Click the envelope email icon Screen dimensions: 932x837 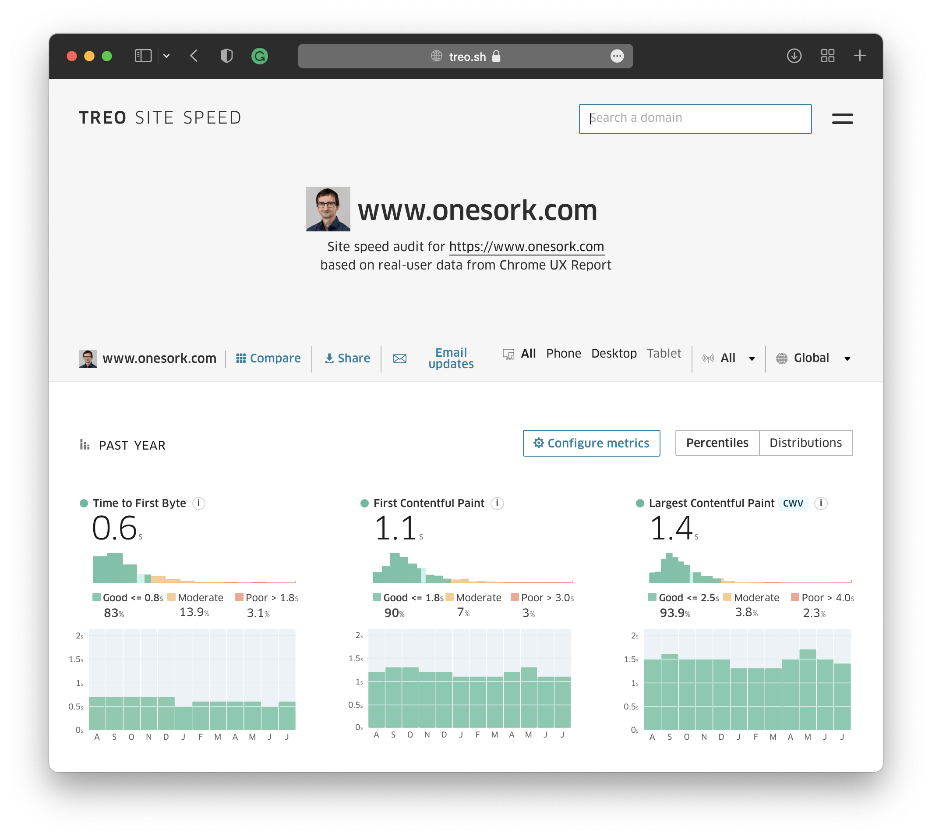(x=400, y=358)
